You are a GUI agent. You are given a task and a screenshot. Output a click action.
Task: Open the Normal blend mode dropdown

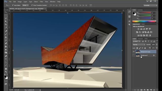(139, 44)
